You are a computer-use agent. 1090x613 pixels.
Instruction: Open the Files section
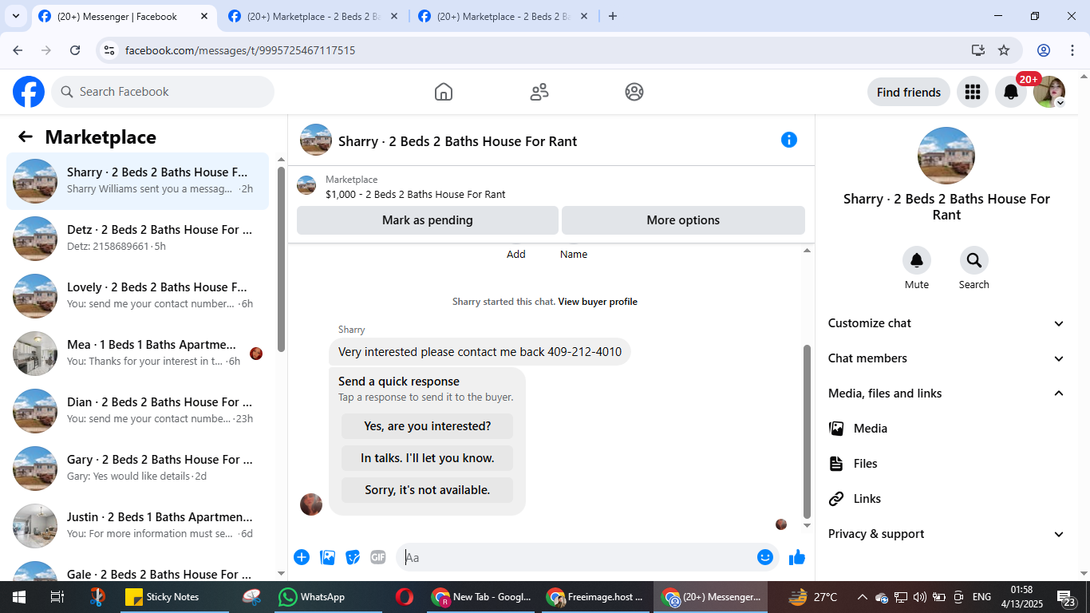tap(946, 464)
